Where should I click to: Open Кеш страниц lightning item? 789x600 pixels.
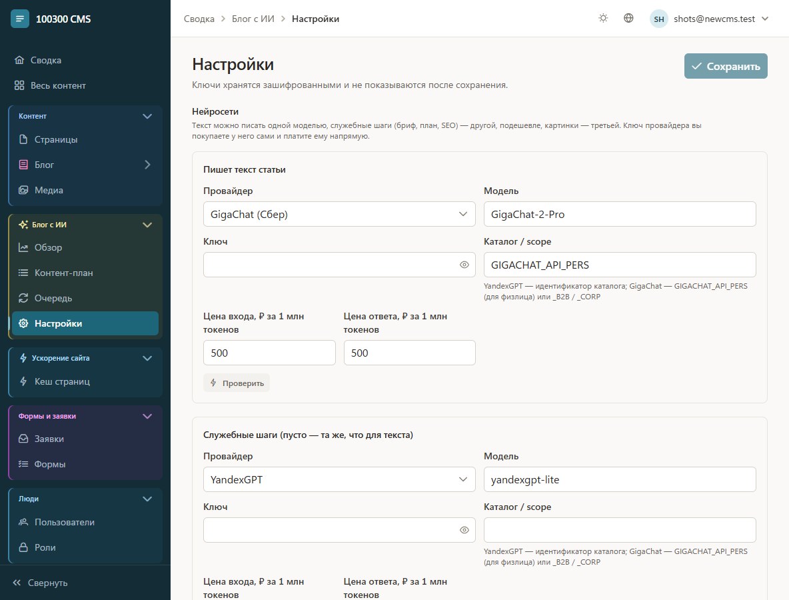[x=85, y=381]
